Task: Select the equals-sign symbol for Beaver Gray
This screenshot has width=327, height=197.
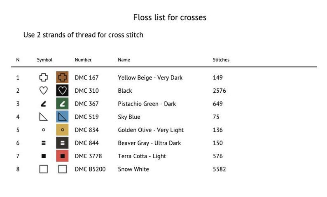Action: (43, 143)
